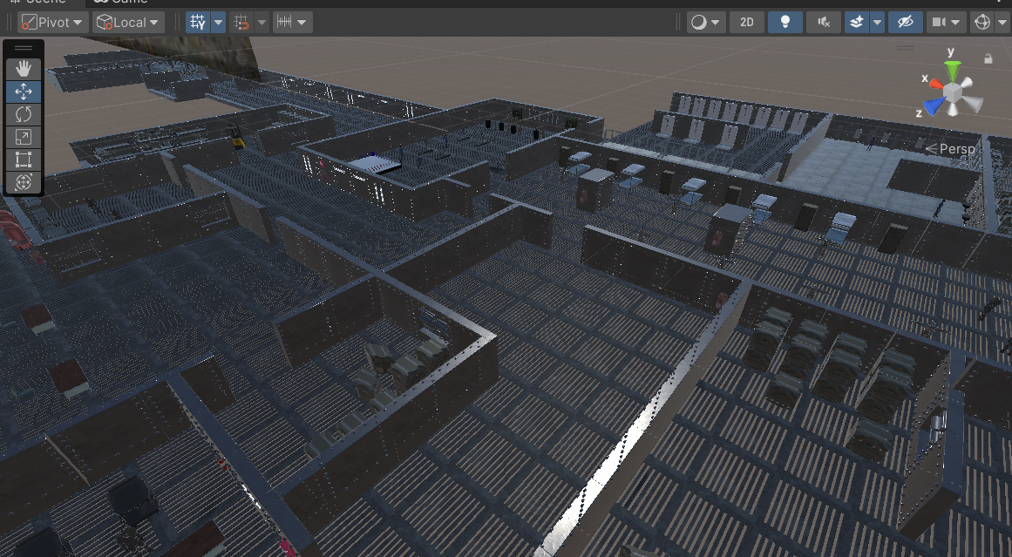Open the Pivot handle position dropdown
Screen dimensions: 1012x557
(51, 22)
